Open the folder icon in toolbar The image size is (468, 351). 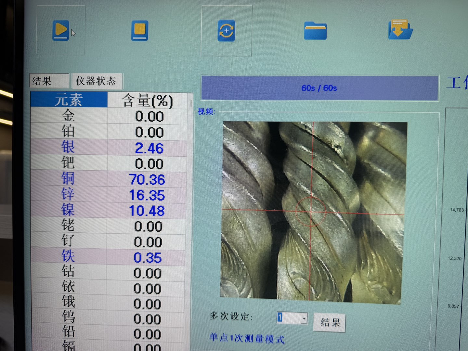tap(315, 31)
